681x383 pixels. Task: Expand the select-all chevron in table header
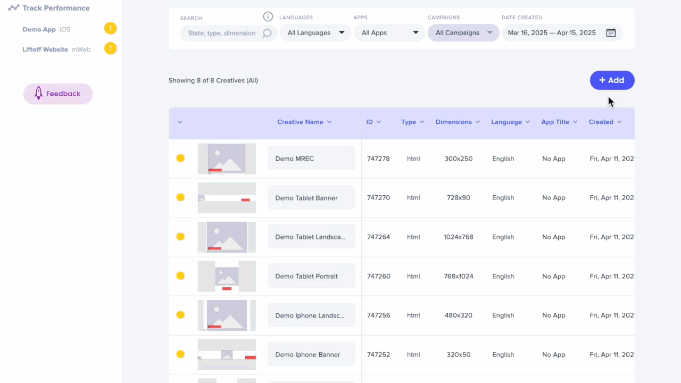(180, 122)
